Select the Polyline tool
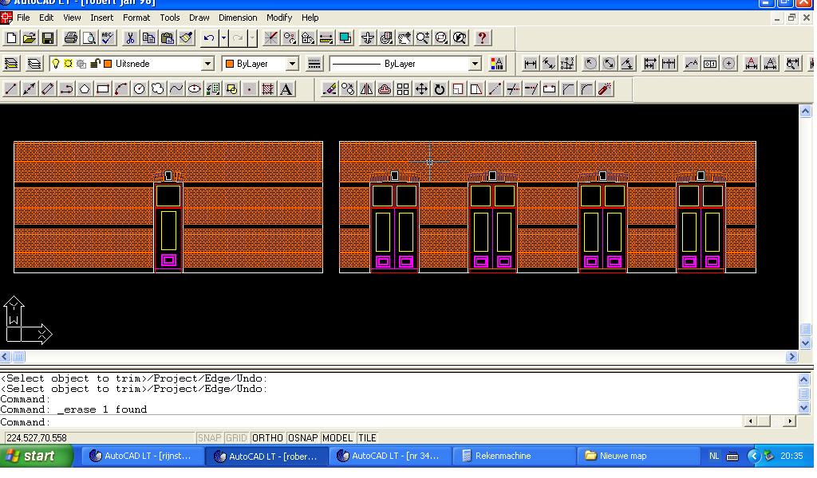 66,89
